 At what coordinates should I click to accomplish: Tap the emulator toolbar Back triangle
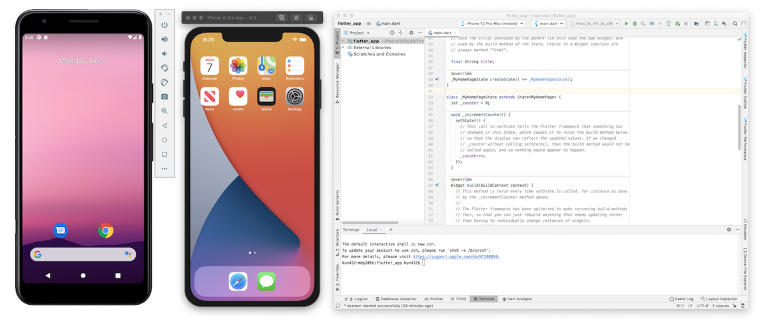(x=164, y=126)
